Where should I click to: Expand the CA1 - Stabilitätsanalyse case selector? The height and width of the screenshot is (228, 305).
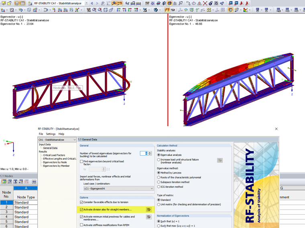click(x=57, y=140)
